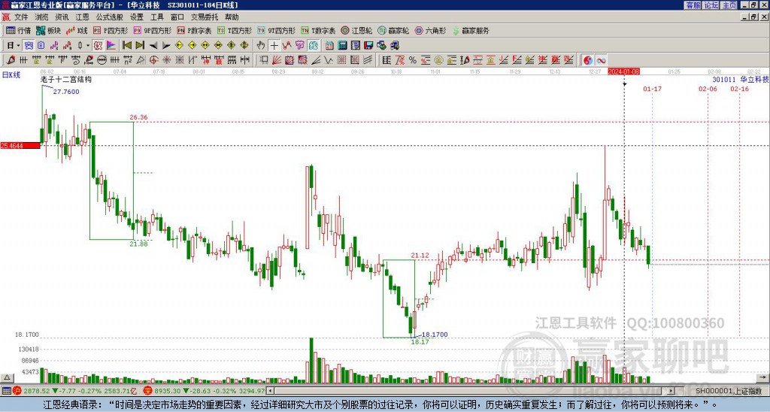Click the 老子十二宫结构 chart label

tap(66, 79)
